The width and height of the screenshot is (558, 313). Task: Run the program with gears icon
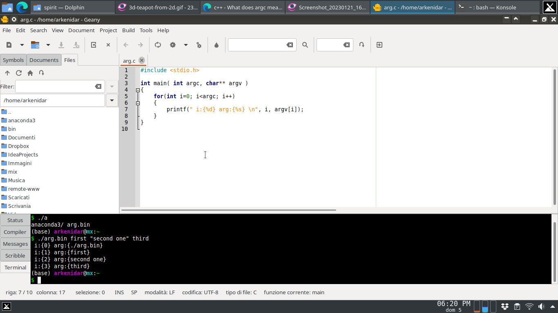point(199,45)
